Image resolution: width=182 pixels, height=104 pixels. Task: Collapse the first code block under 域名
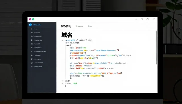click(x=63, y=40)
